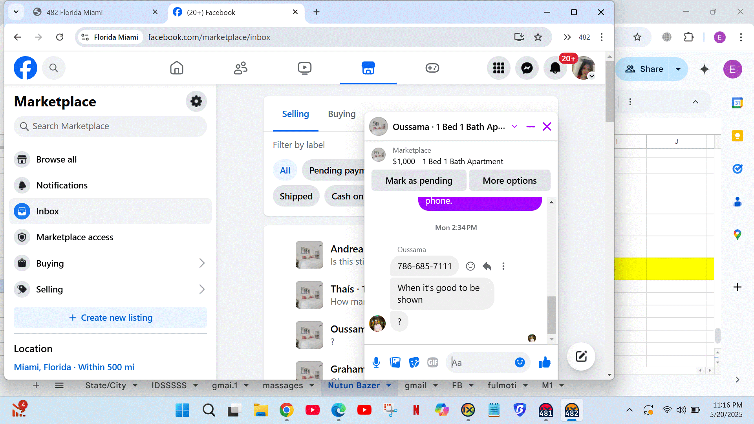Viewport: 754px width, 424px height.
Task: React to message with emoji icon
Action: (470, 266)
